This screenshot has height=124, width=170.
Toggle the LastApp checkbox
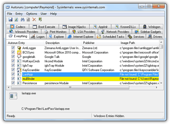(13, 74)
